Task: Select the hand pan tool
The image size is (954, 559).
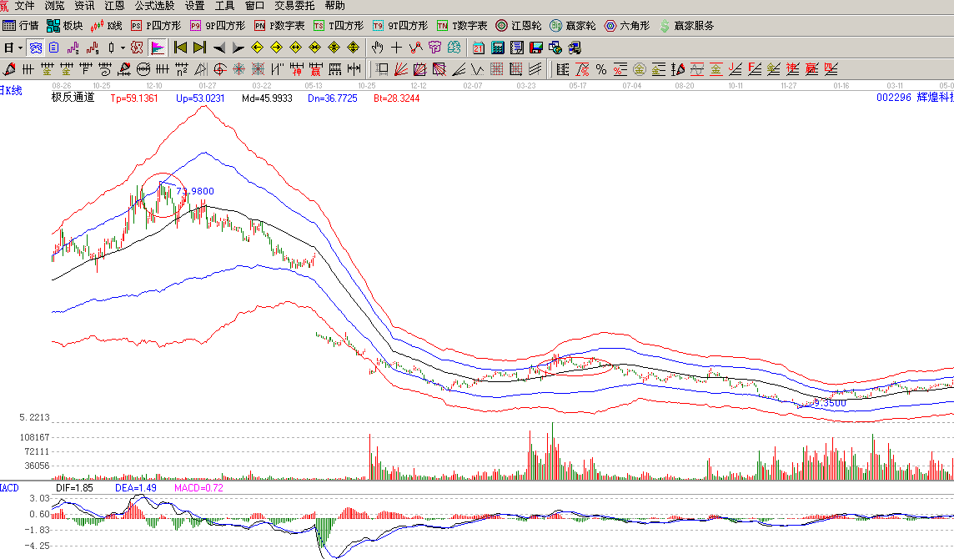Action: click(x=377, y=48)
